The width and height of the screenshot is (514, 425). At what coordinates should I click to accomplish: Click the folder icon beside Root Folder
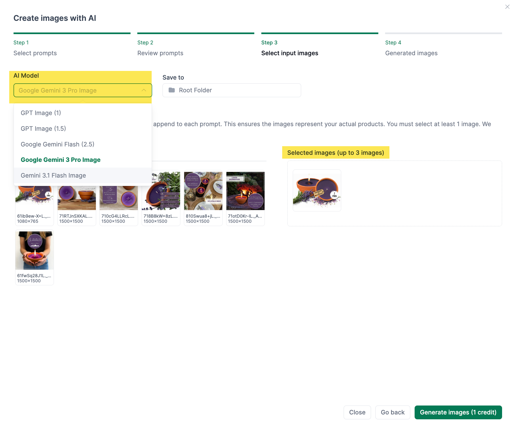pos(171,90)
